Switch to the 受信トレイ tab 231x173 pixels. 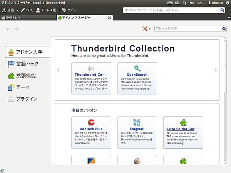click(x=28, y=18)
